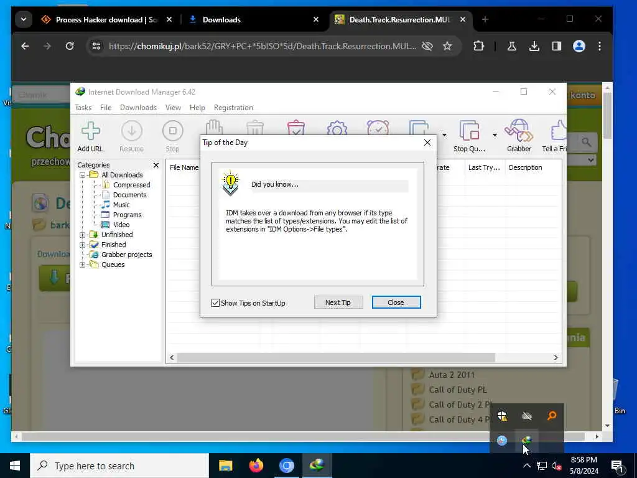Click the Resume toolbar icon
Viewport: 637px width, 478px height.
[x=132, y=136]
